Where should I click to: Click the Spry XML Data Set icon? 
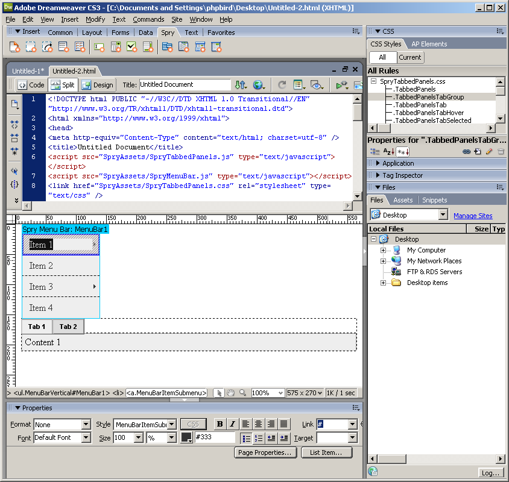click(14, 46)
